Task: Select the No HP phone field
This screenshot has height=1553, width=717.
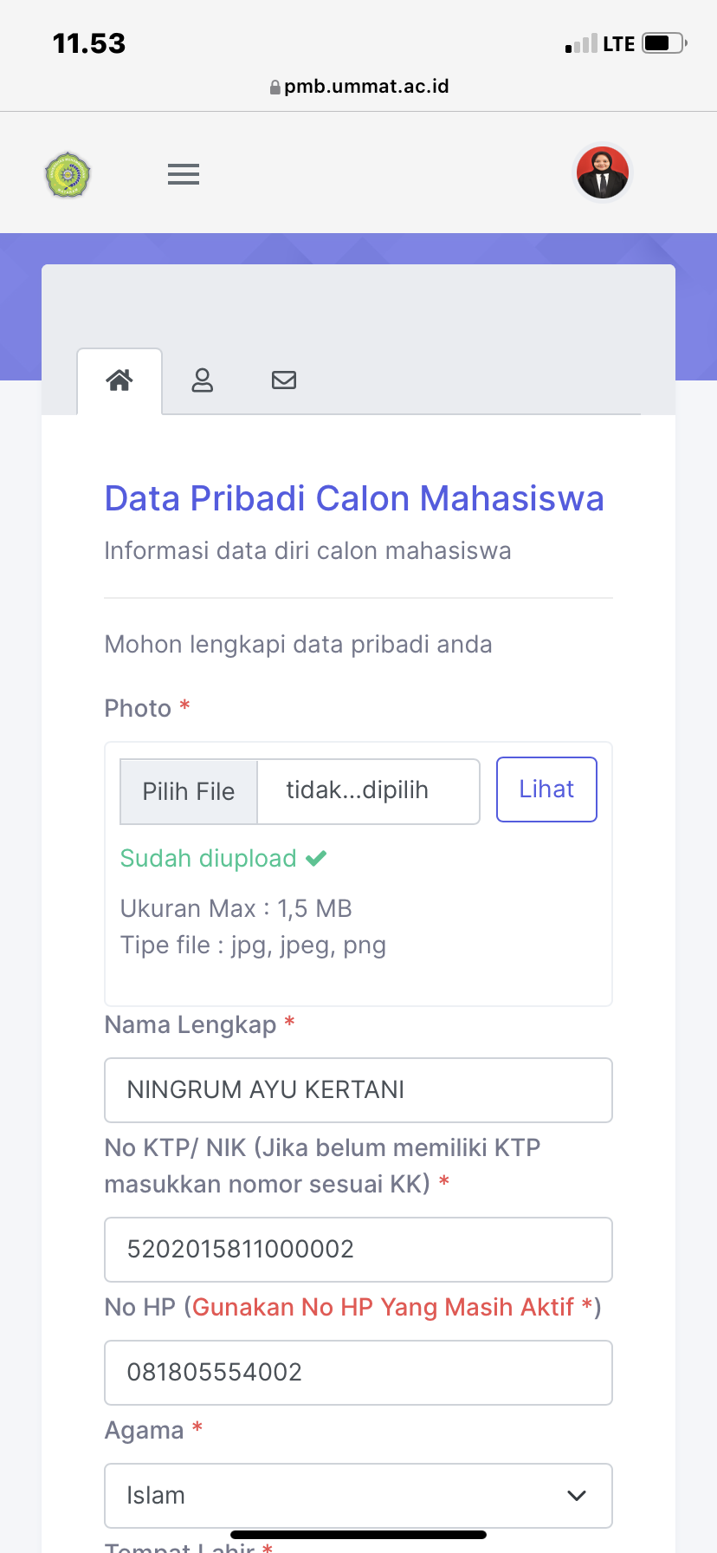Action: tap(358, 1373)
